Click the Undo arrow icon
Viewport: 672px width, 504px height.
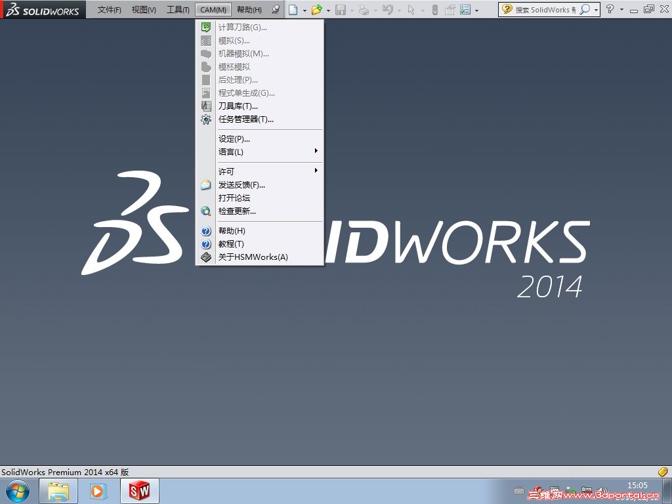(388, 9)
